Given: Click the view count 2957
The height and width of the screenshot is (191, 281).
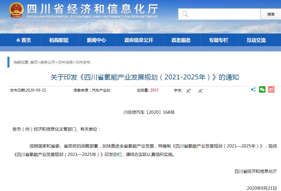Looking at the screenshot, I should click(154, 90).
